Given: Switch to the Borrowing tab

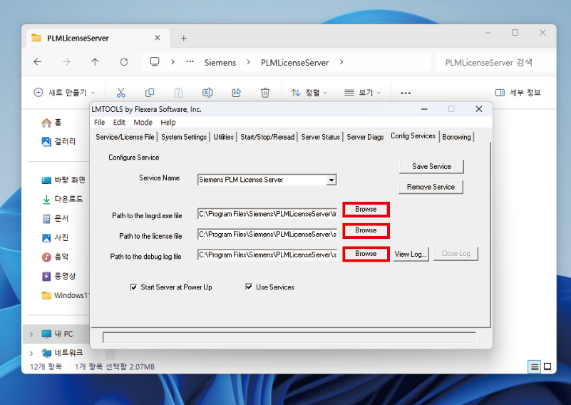Looking at the screenshot, I should coord(456,137).
